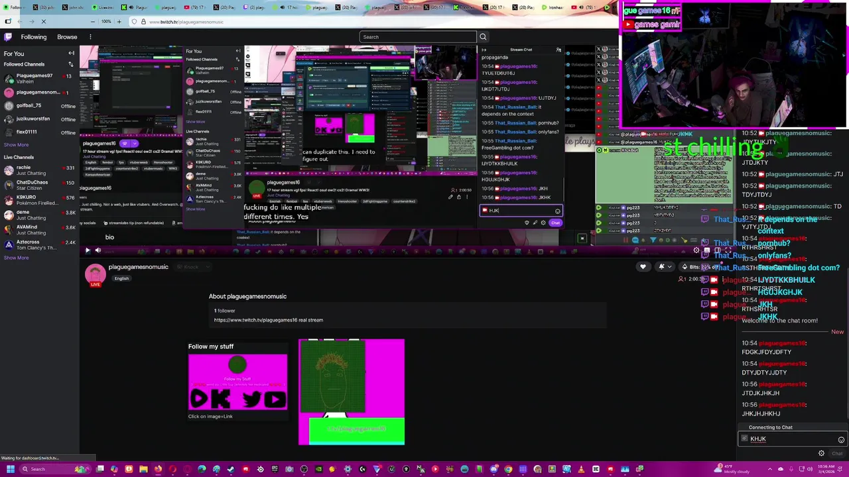Viewport: 849px width, 477px height.
Task: Open the plaguegames16 real stream link
Action: pos(269,320)
